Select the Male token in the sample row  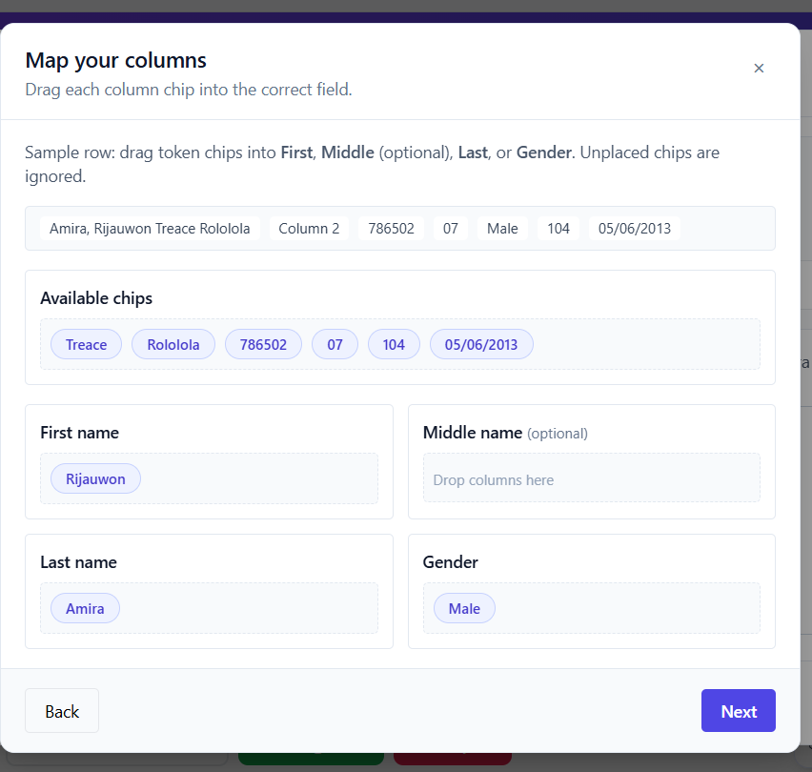click(x=502, y=228)
